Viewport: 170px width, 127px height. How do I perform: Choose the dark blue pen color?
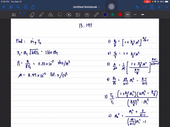click(x=105, y=15)
